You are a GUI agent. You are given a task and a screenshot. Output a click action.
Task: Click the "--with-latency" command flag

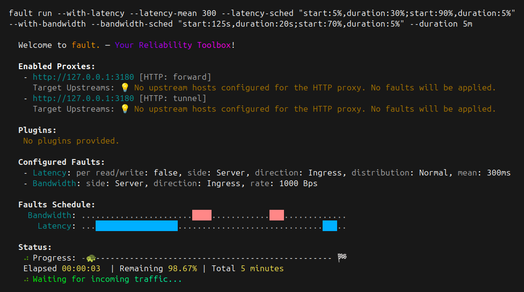pyautogui.click(x=91, y=14)
